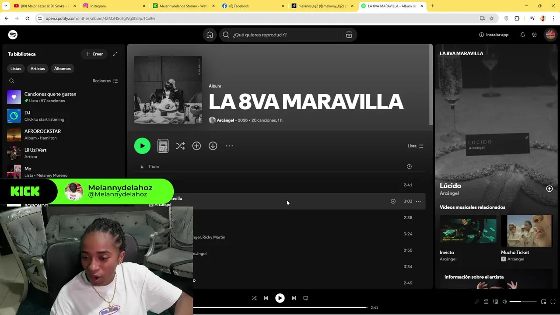Open the friends activity icon
560x315 pixels.
[x=534, y=35]
